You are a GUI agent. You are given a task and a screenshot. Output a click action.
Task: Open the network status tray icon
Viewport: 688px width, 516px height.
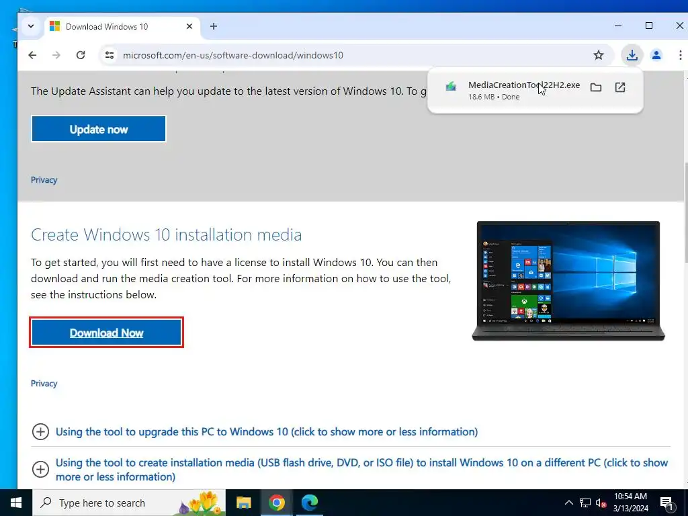point(585,503)
